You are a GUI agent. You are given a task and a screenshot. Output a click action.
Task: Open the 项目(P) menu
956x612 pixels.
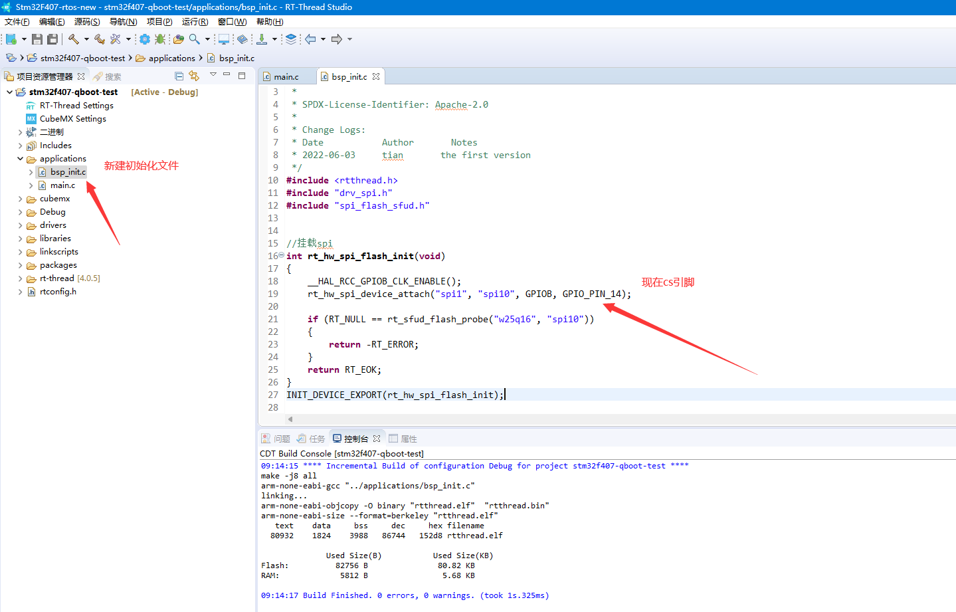[159, 22]
